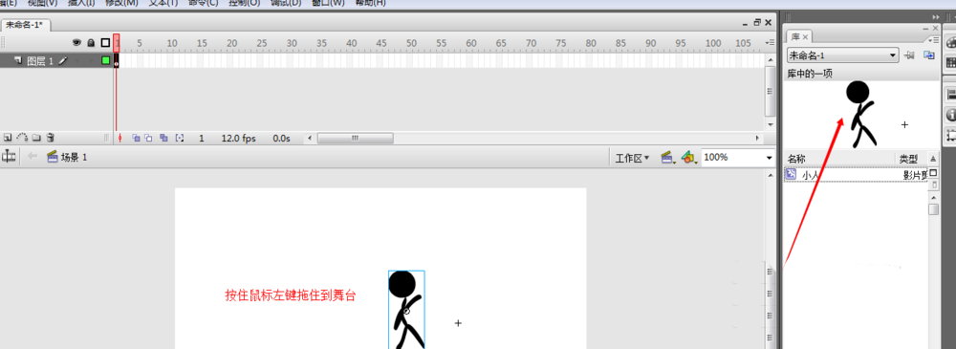This screenshot has width=956, height=349.
Task: Click the Insert Layer Folder icon
Action: tap(36, 138)
